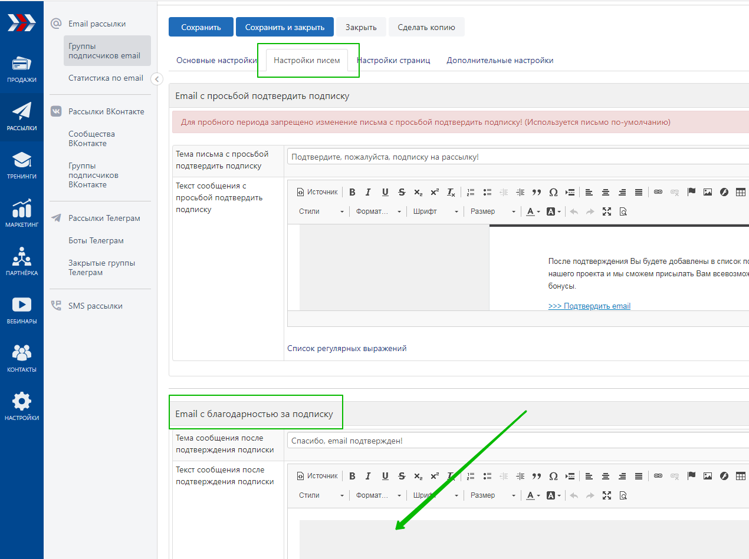Open the Размер dropdown in the upper editor

(493, 211)
